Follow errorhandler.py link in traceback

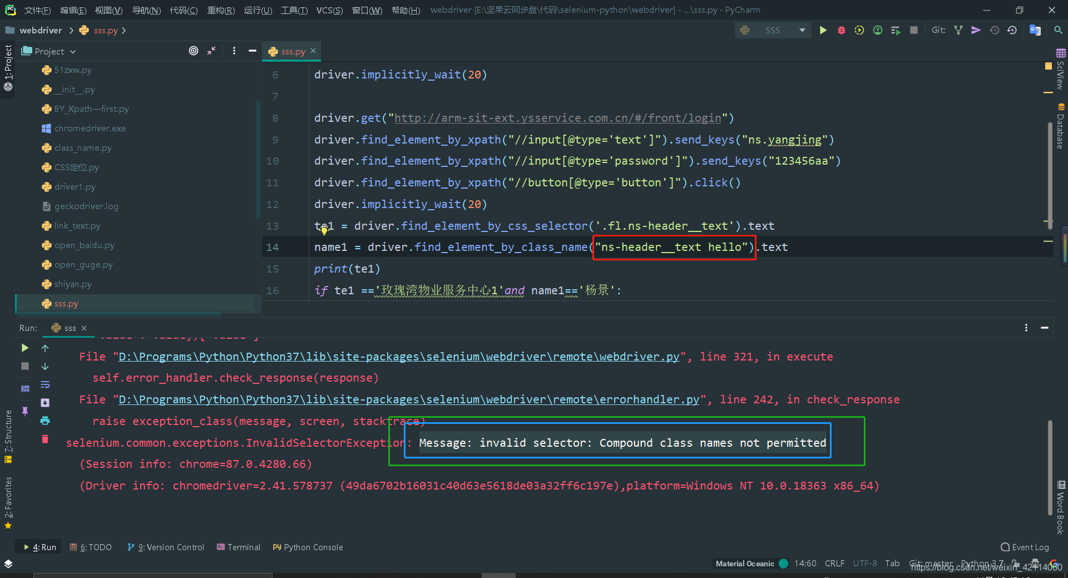pos(409,399)
